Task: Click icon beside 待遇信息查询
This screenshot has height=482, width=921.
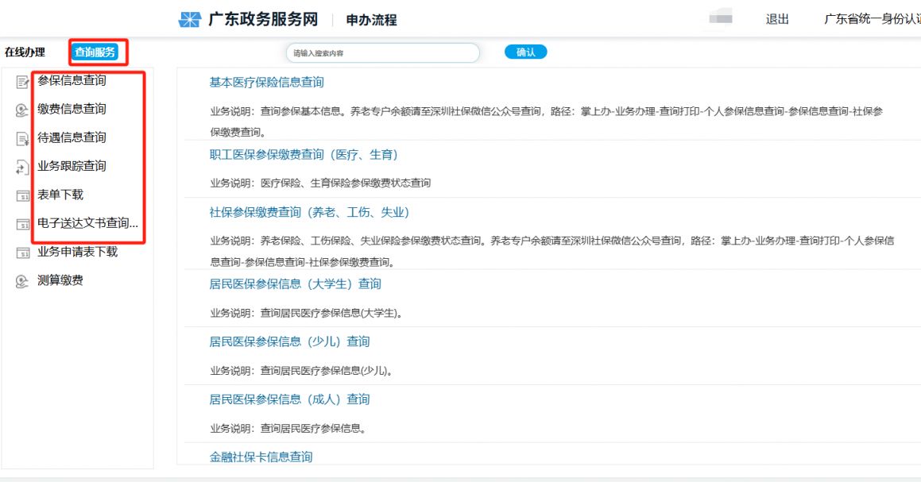Action: (x=22, y=139)
